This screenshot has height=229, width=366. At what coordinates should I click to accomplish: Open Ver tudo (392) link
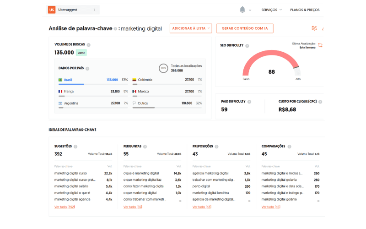(x=65, y=207)
